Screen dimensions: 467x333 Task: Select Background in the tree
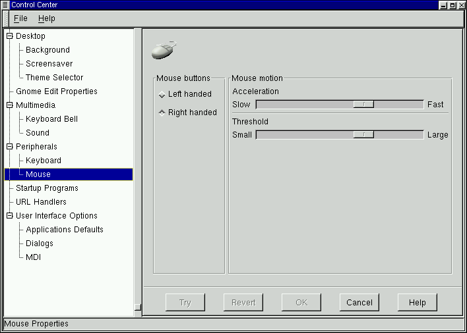tap(47, 50)
